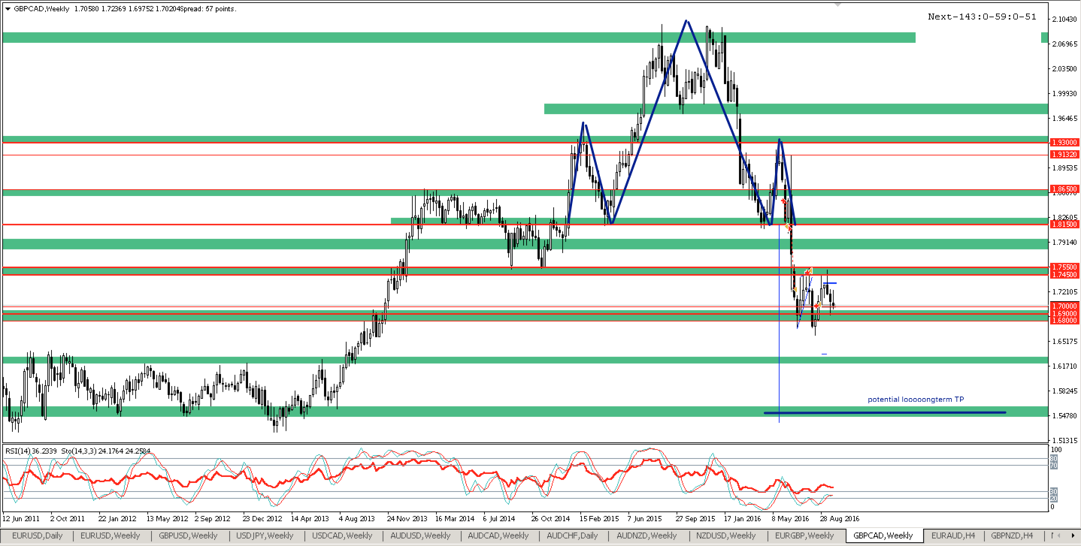Click the active GBPCAD,Weekly tab
1081x546 pixels.
[883, 535]
